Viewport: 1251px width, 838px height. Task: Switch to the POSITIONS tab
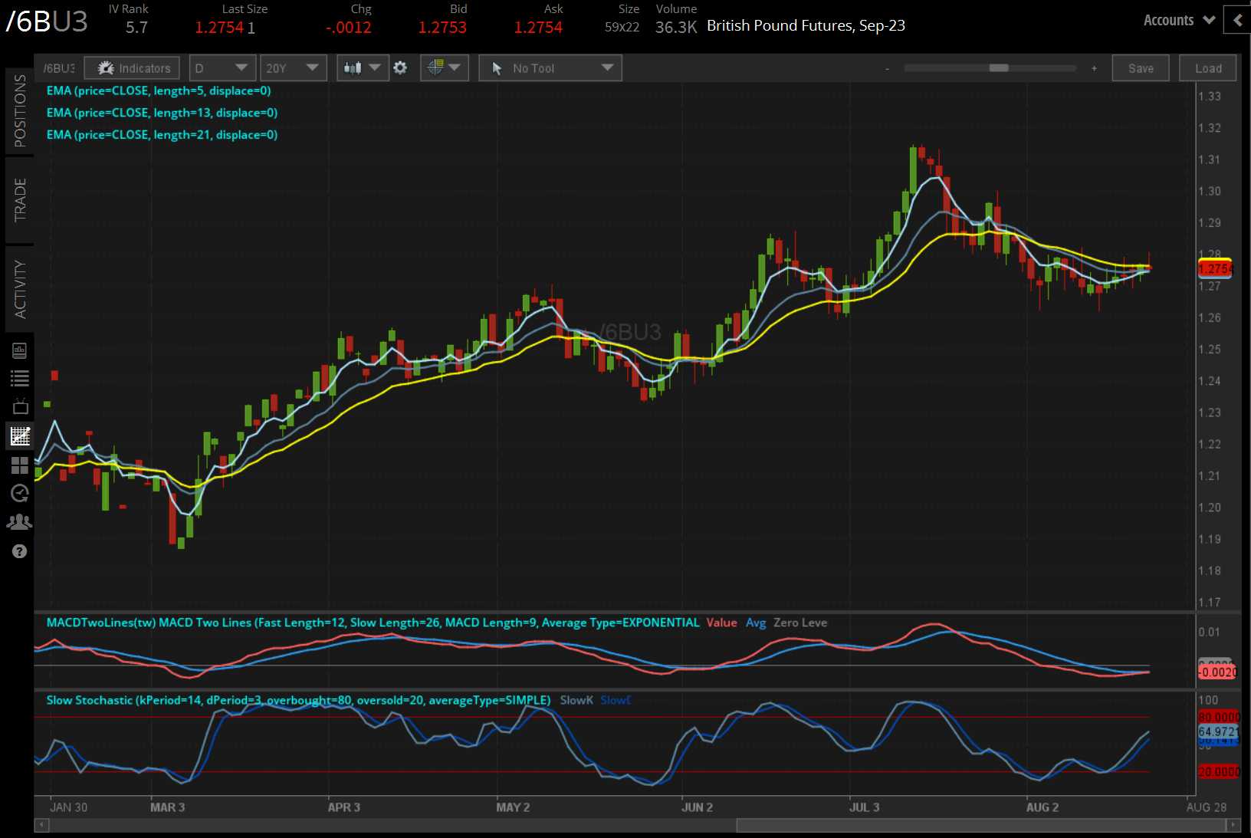[x=20, y=111]
